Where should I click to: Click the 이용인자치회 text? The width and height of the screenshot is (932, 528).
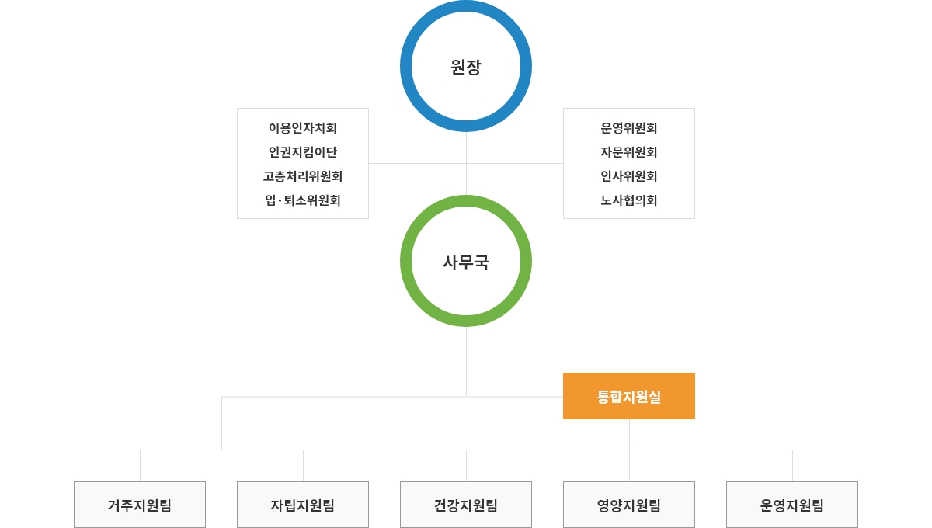[x=303, y=128]
